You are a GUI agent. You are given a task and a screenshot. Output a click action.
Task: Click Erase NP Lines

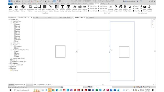click(102, 11)
